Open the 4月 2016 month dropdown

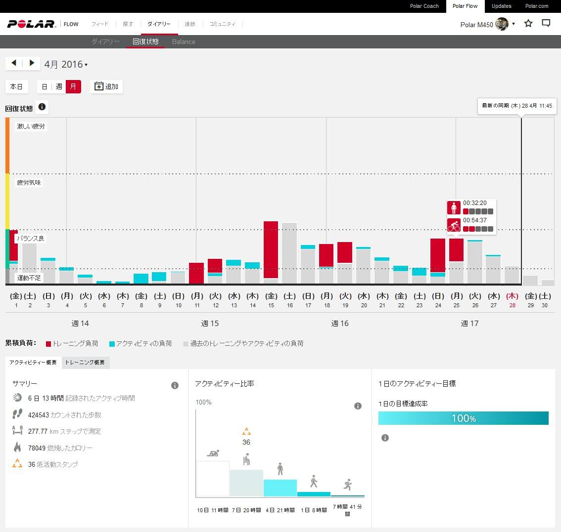[x=66, y=65]
